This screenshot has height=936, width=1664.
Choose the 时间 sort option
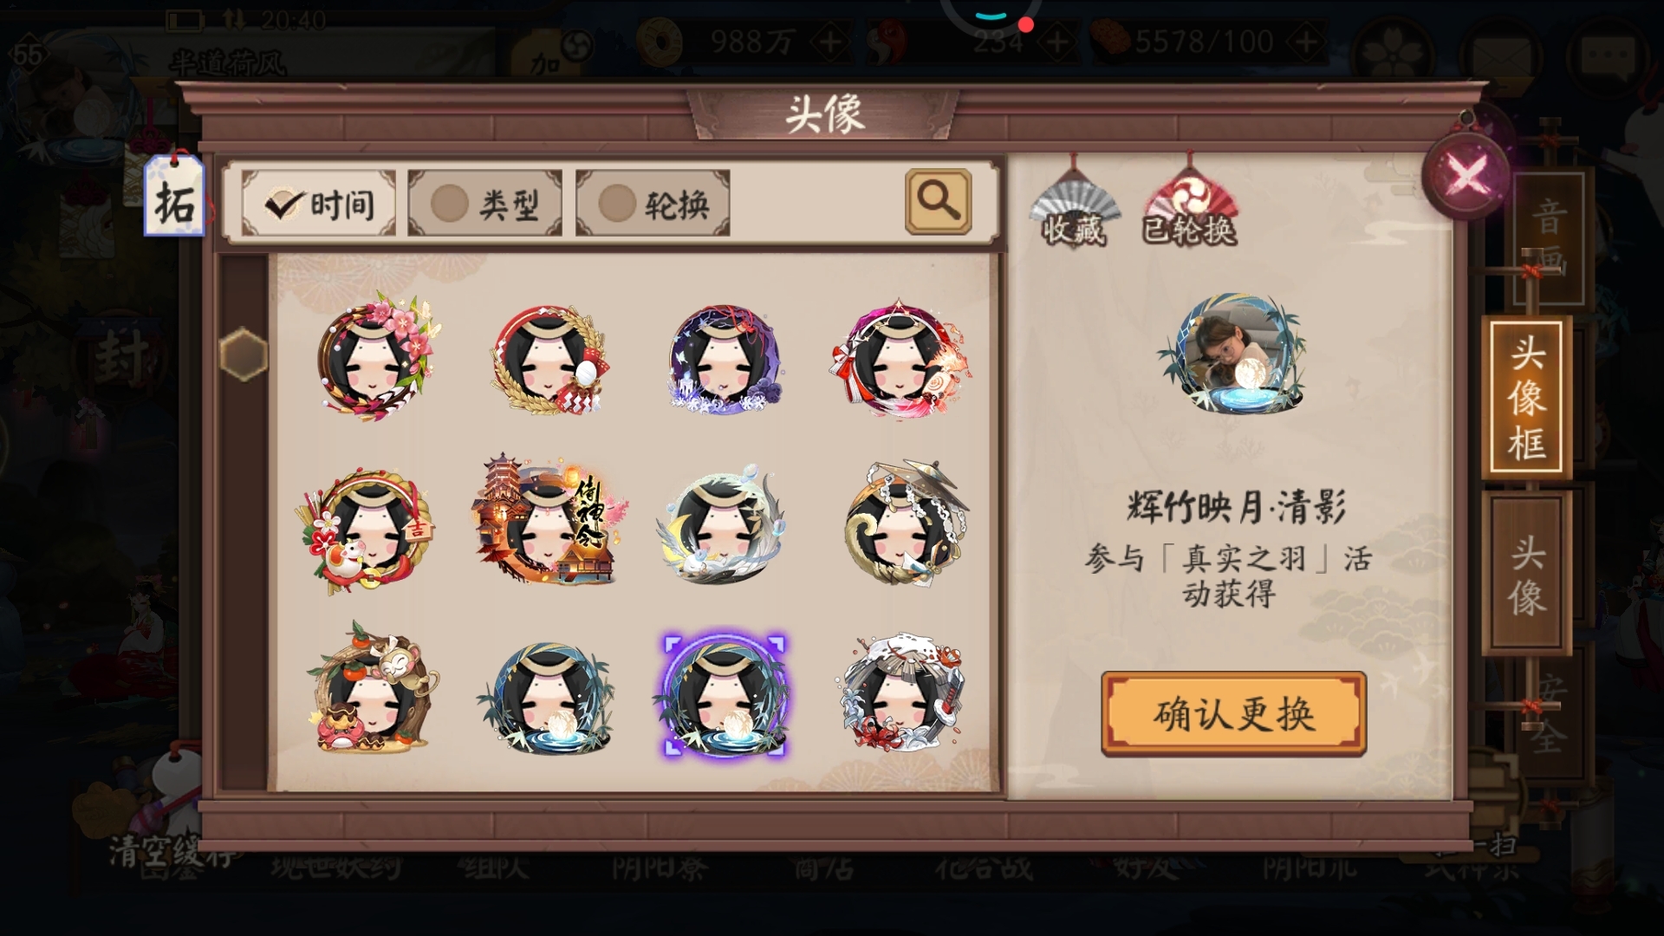[x=318, y=203]
